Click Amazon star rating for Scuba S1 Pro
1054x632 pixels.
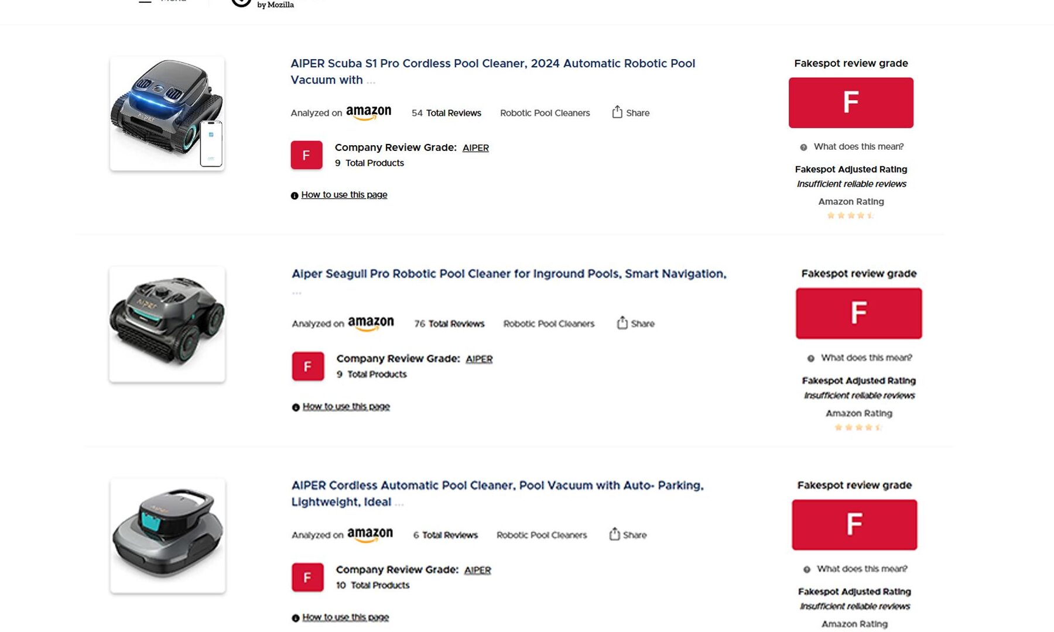click(851, 216)
